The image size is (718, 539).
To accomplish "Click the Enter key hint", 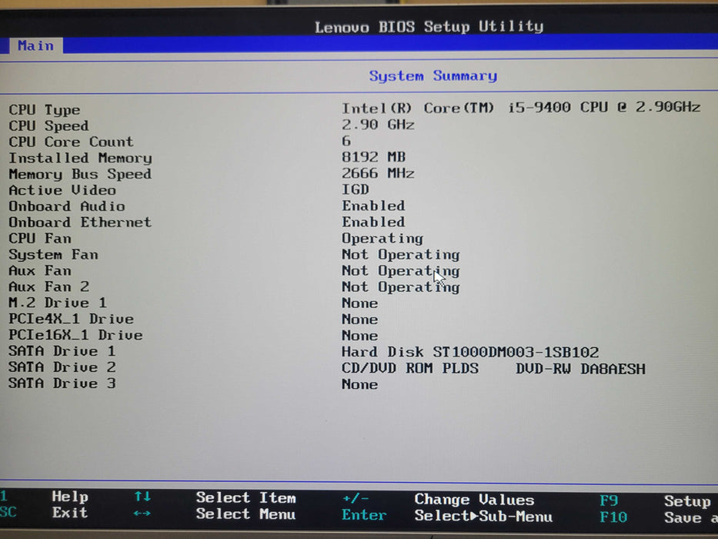I will click(364, 515).
